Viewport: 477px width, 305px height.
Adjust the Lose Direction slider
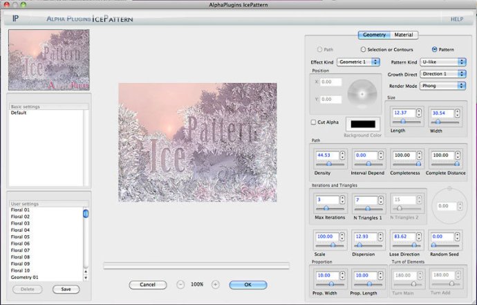(x=414, y=245)
